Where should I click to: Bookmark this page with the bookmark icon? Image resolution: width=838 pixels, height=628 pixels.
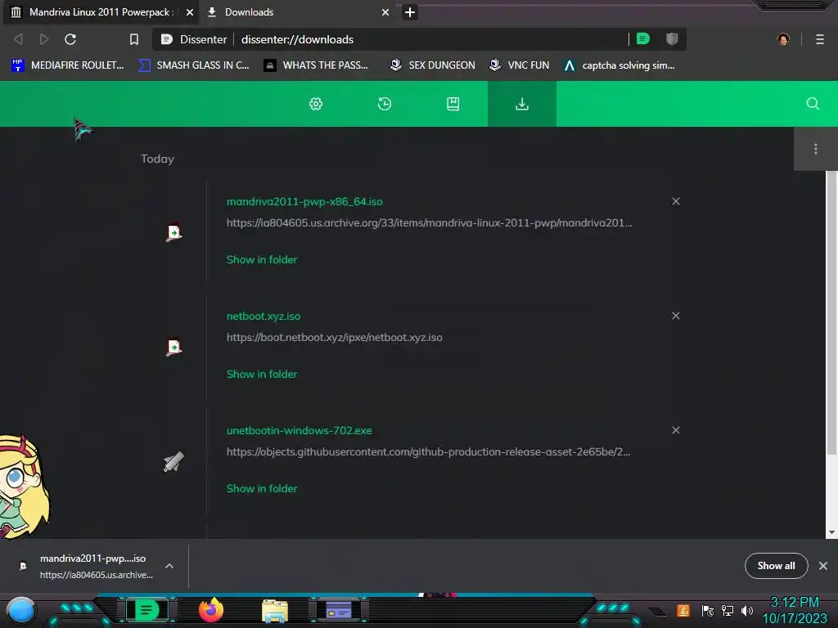(x=133, y=39)
